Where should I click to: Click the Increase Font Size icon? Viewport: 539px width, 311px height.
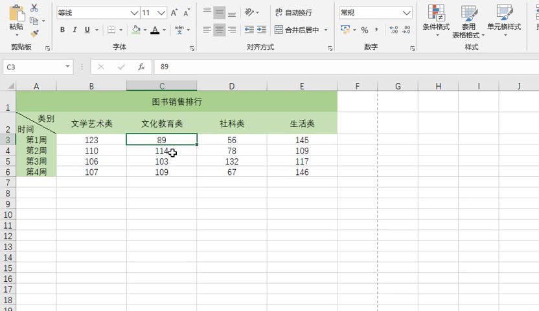(175, 12)
